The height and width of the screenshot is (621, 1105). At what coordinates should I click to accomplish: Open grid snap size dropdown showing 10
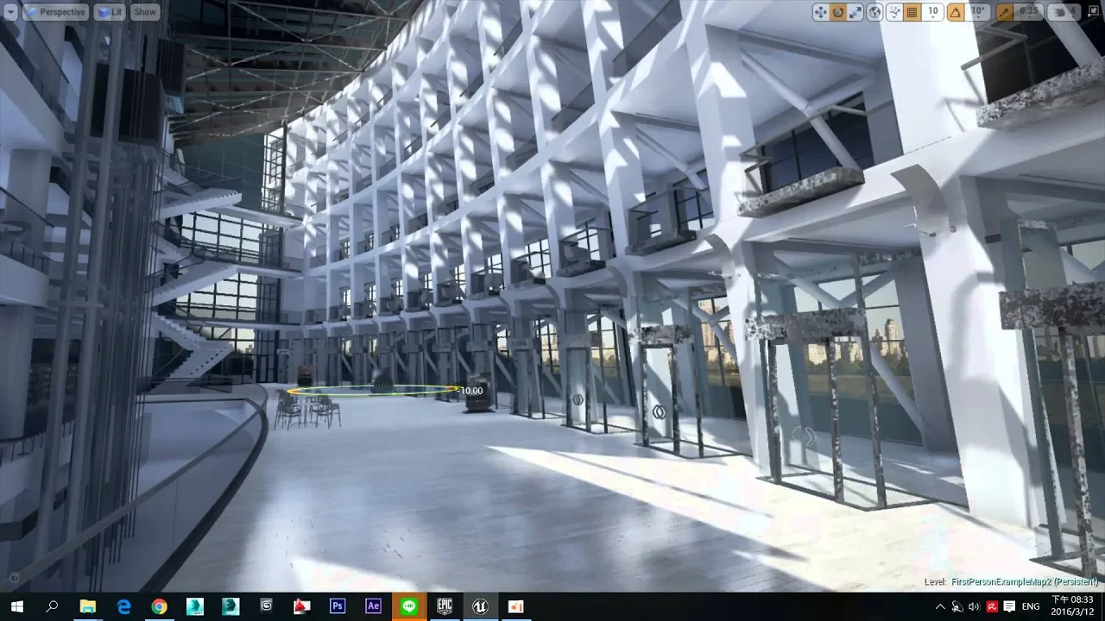click(932, 12)
